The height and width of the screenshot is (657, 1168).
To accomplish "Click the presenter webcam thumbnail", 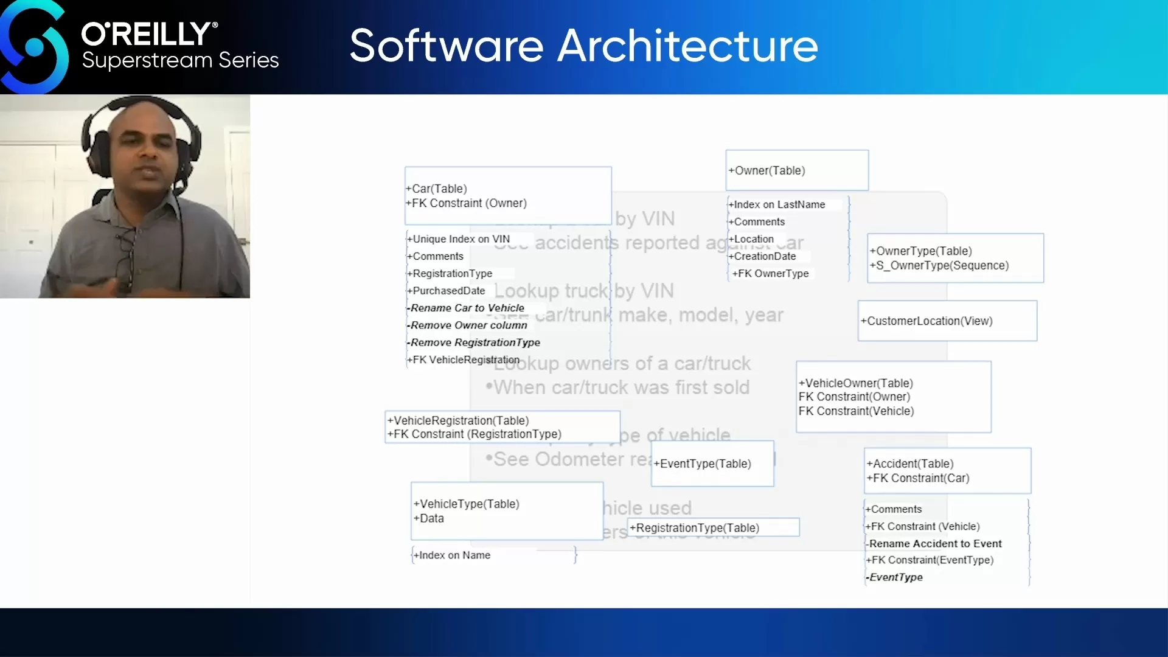I will coord(125,196).
